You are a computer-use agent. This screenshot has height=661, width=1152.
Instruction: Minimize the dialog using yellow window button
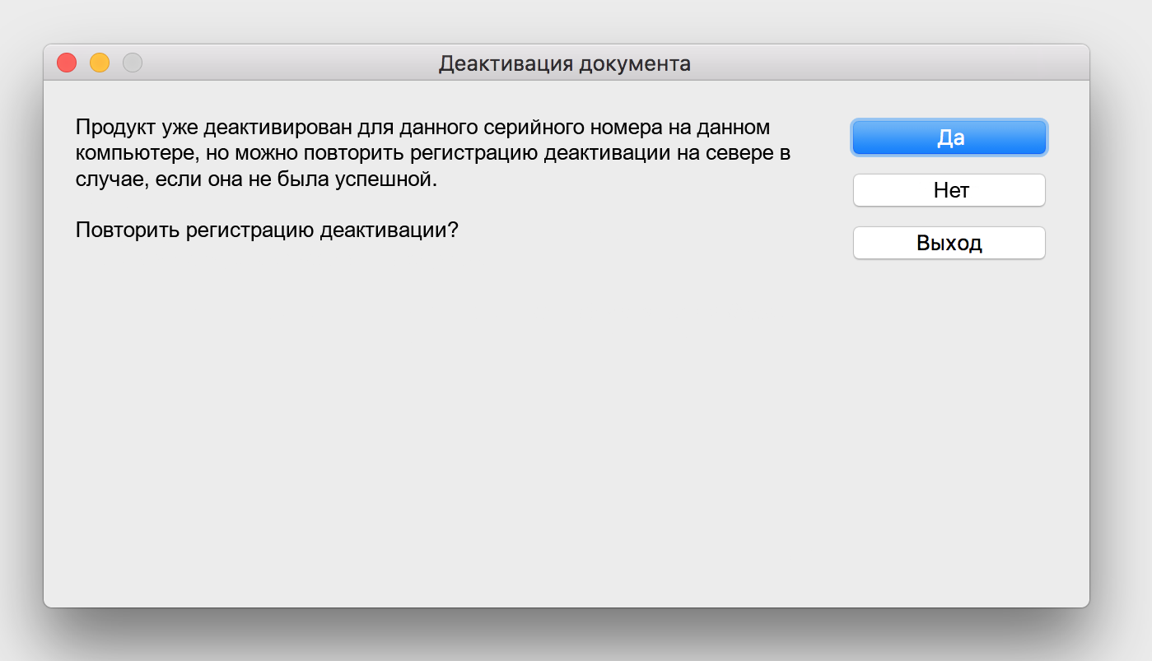coord(100,63)
